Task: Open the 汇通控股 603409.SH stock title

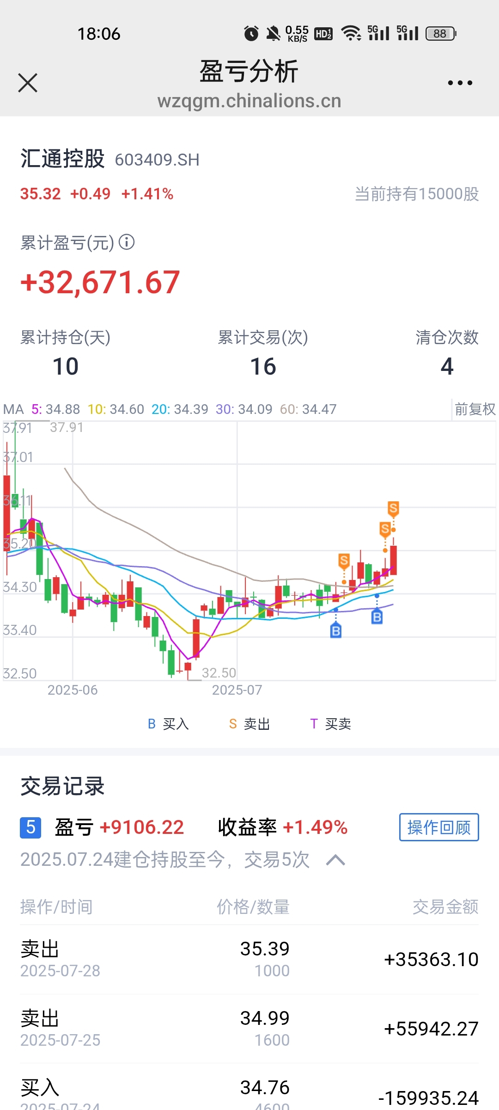Action: point(110,159)
